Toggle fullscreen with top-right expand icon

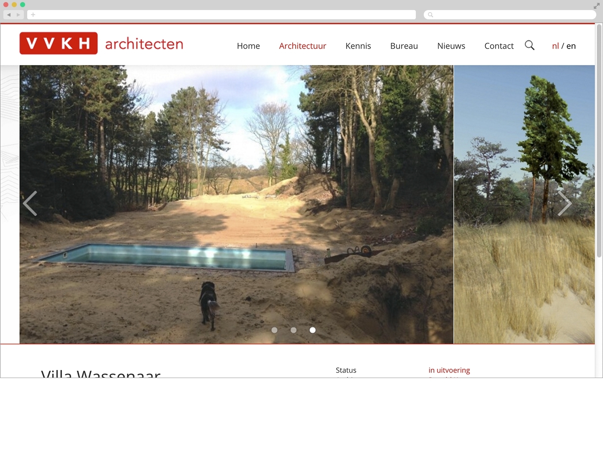coord(596,6)
